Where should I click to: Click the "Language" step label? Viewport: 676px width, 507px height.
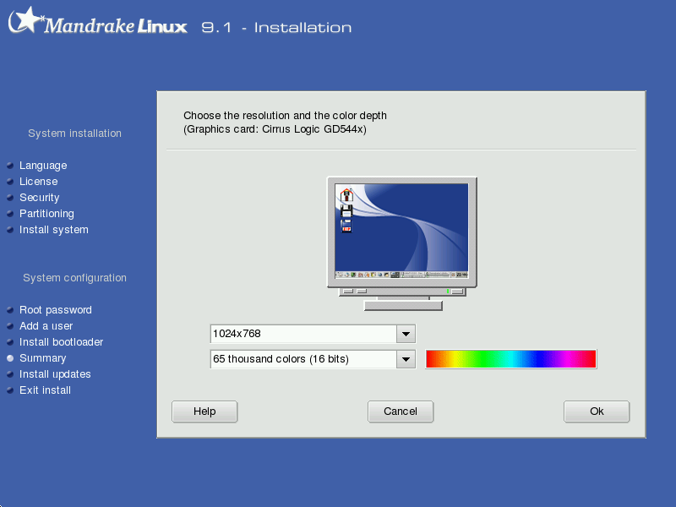coord(43,166)
